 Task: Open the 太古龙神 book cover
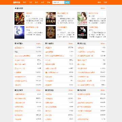pyautogui.click(x=51, y=18)
